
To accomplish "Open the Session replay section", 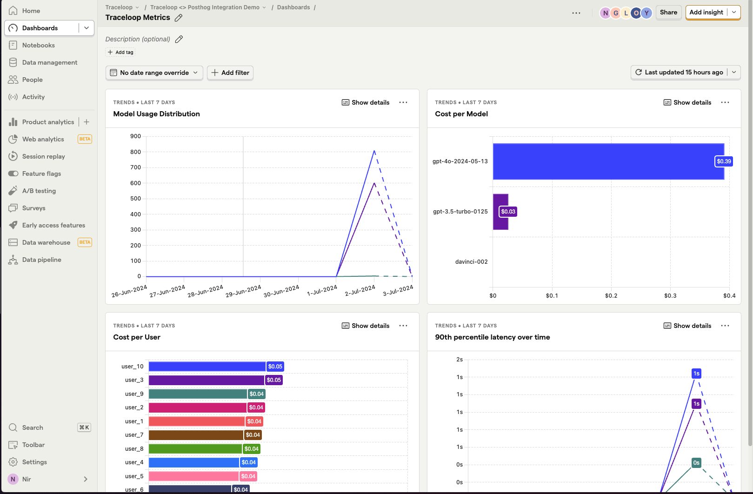I will pyautogui.click(x=43, y=156).
